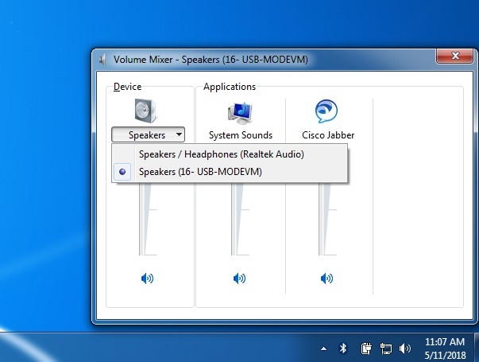Click the Cisco Jabber volume slider
Screen dimensions: 479x362
327,219
